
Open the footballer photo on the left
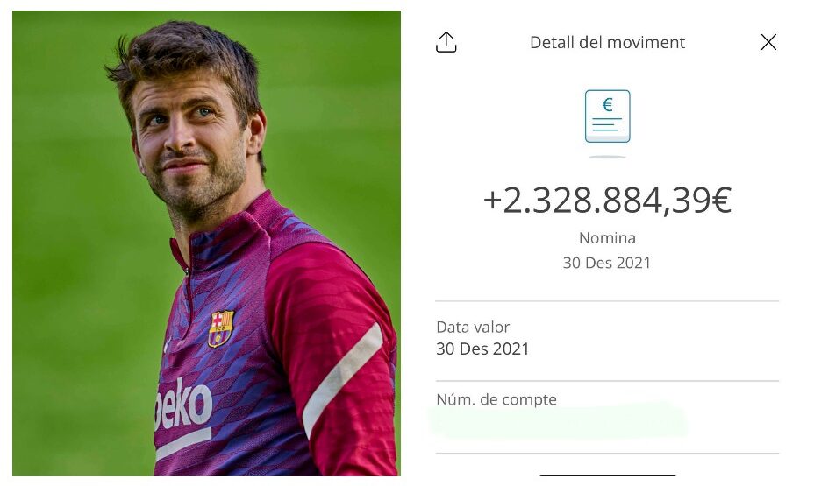pyautogui.click(x=206, y=243)
